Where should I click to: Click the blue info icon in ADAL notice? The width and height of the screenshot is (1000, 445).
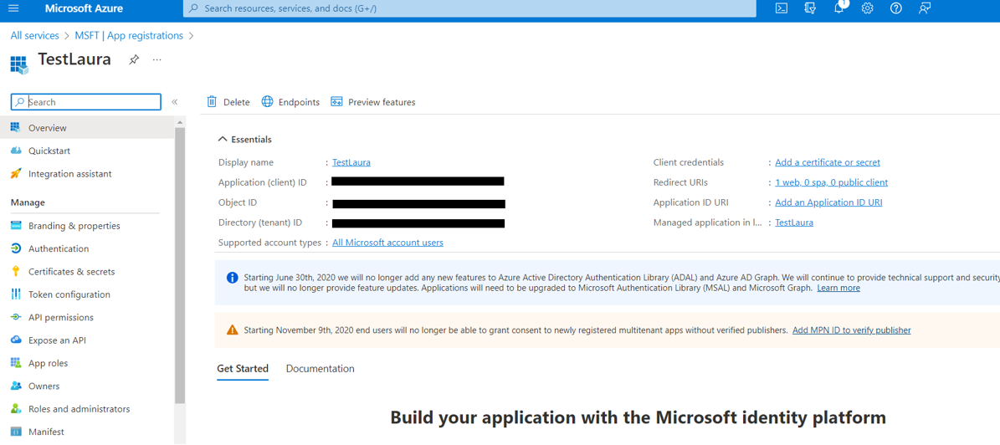(232, 278)
